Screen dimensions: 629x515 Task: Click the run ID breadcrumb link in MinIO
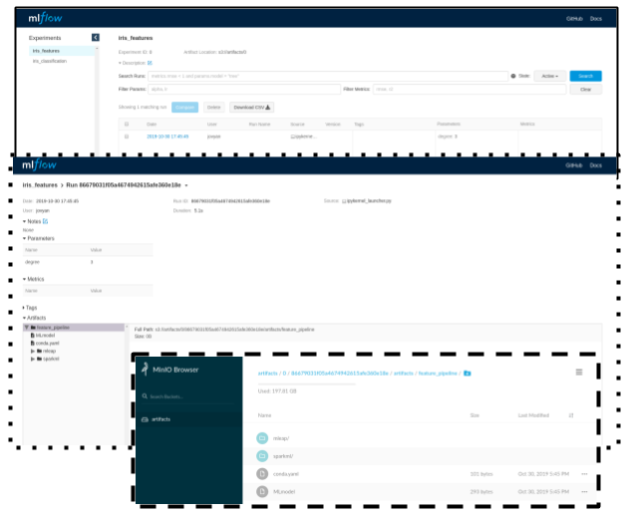pos(339,374)
